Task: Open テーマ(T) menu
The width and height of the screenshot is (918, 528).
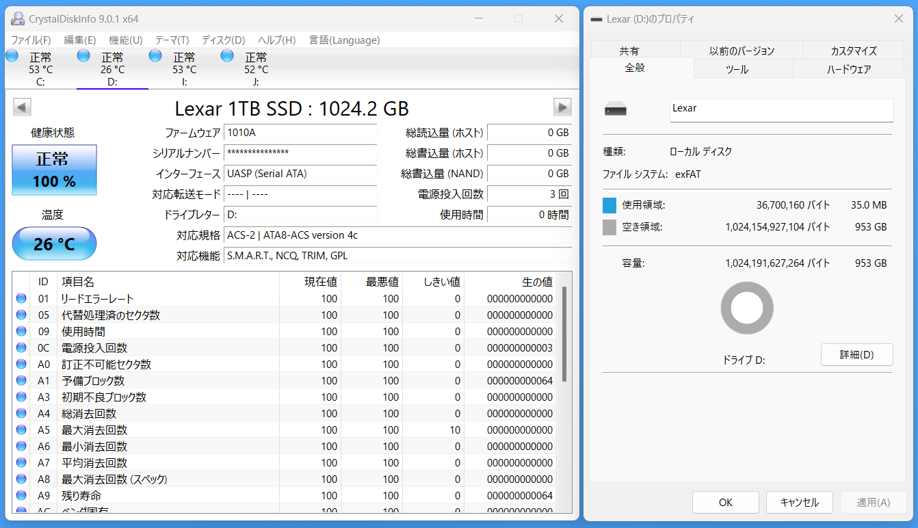Action: 172,40
